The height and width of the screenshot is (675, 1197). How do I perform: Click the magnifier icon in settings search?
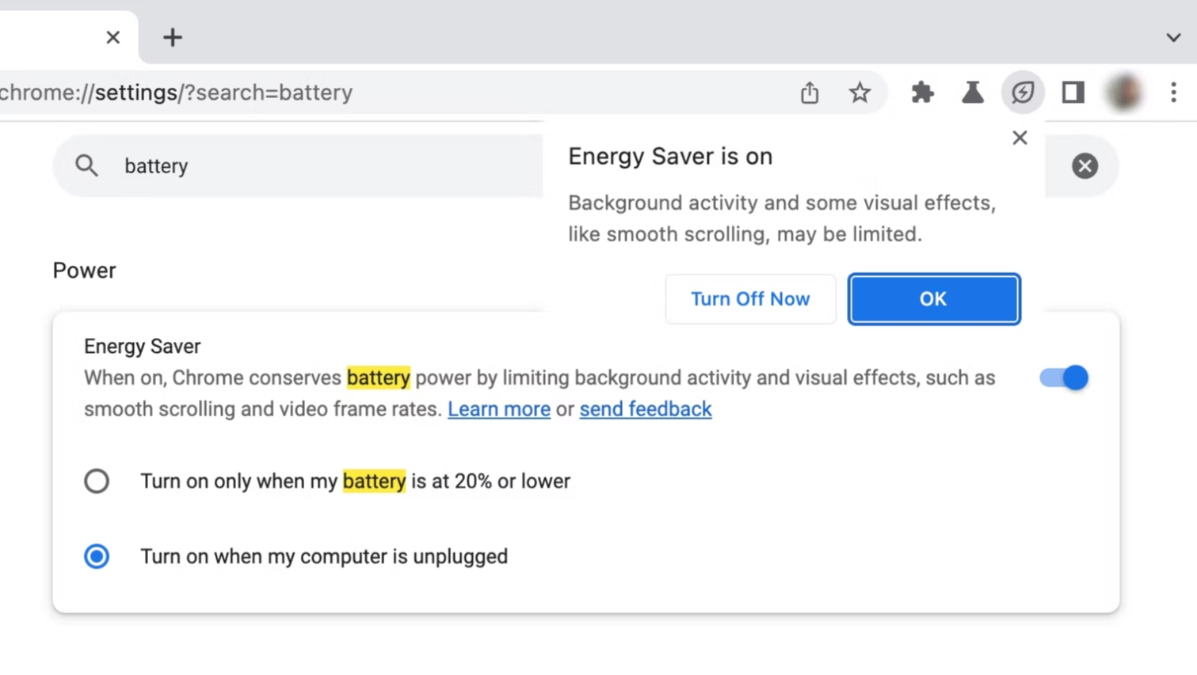pyautogui.click(x=86, y=165)
